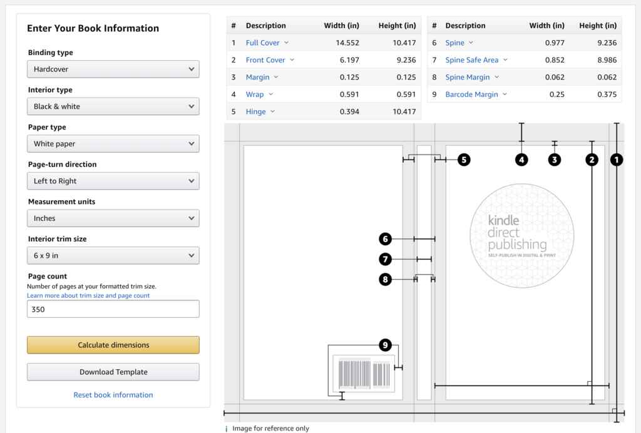Expand the Full Cover description row
The image size is (641, 433).
(x=267, y=43)
